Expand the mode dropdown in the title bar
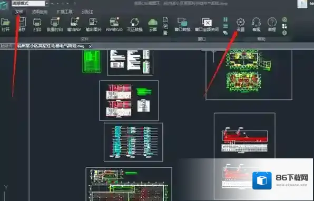 point(47,3)
